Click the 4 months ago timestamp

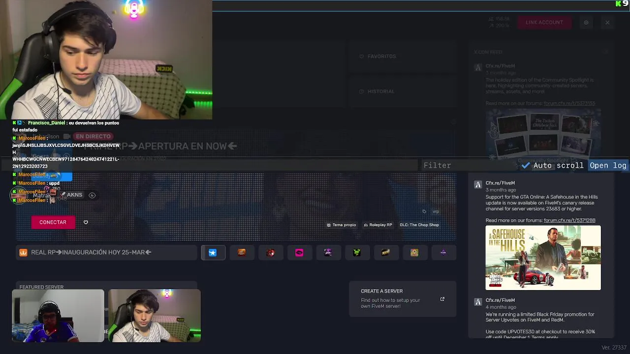tap(501, 307)
